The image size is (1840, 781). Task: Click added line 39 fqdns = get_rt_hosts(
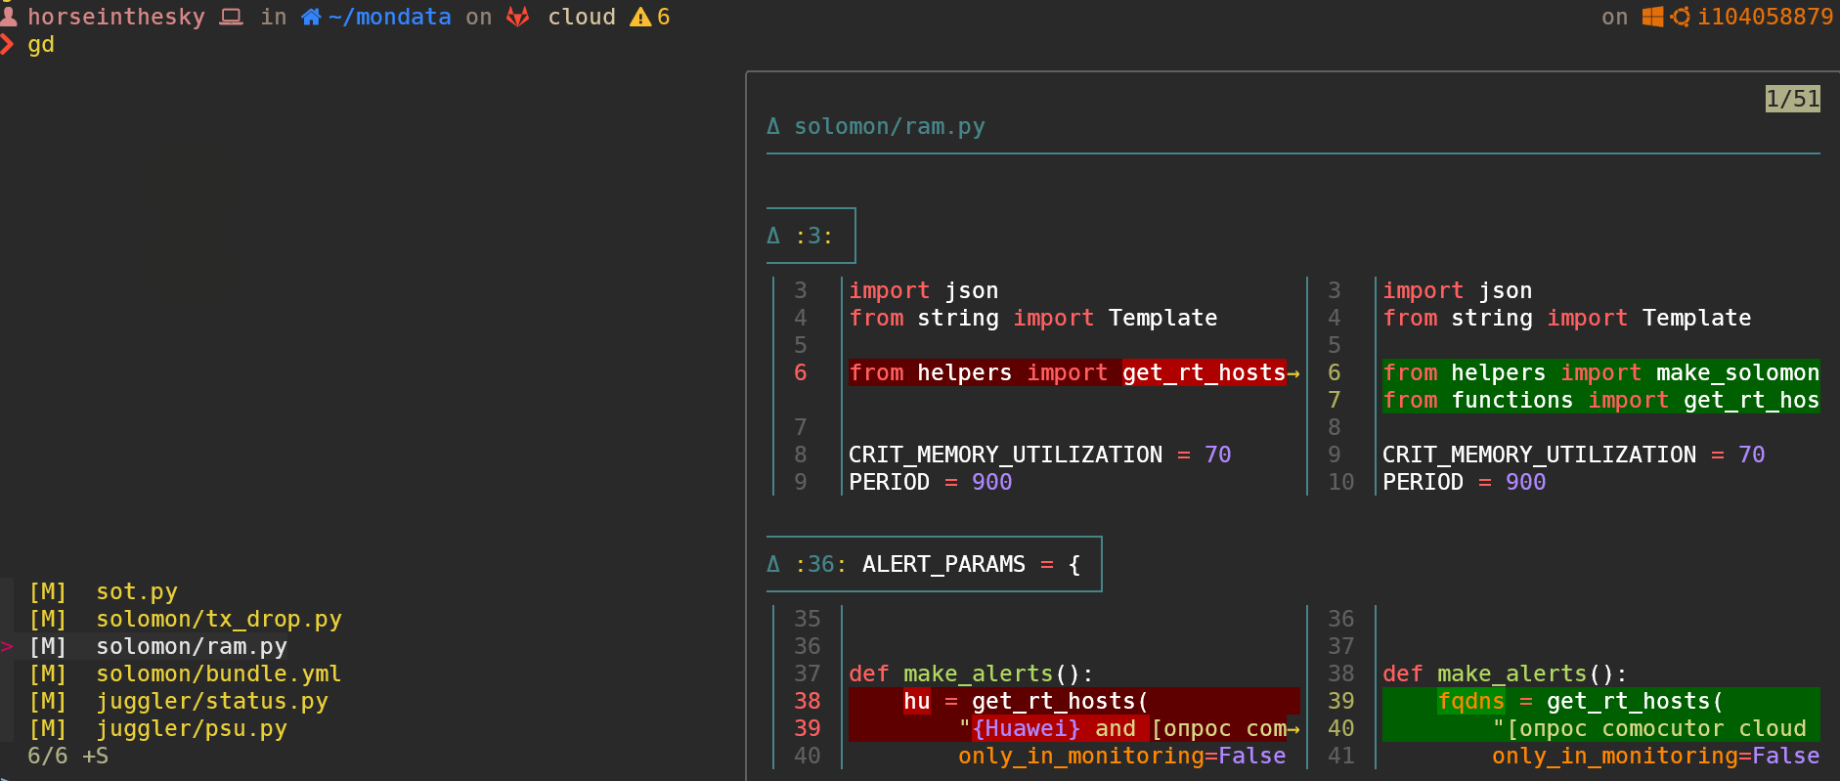1601,701
